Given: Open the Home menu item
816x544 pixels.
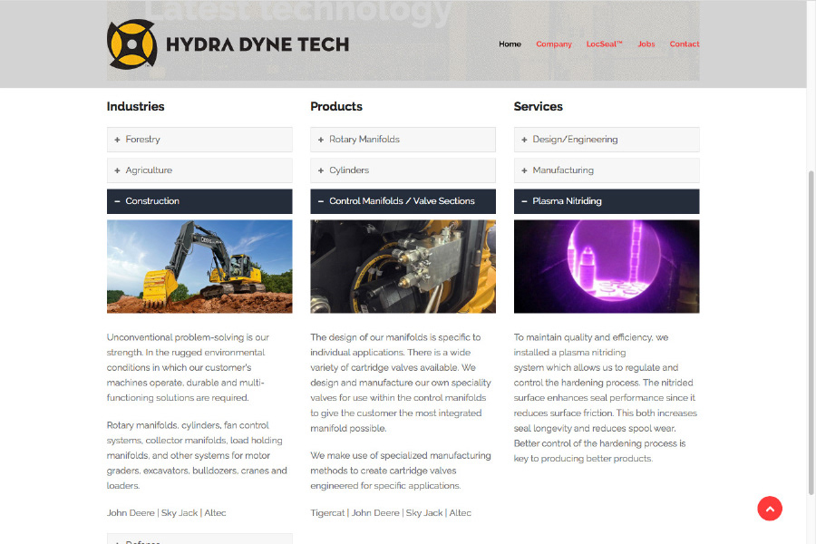Looking at the screenshot, I should point(510,44).
